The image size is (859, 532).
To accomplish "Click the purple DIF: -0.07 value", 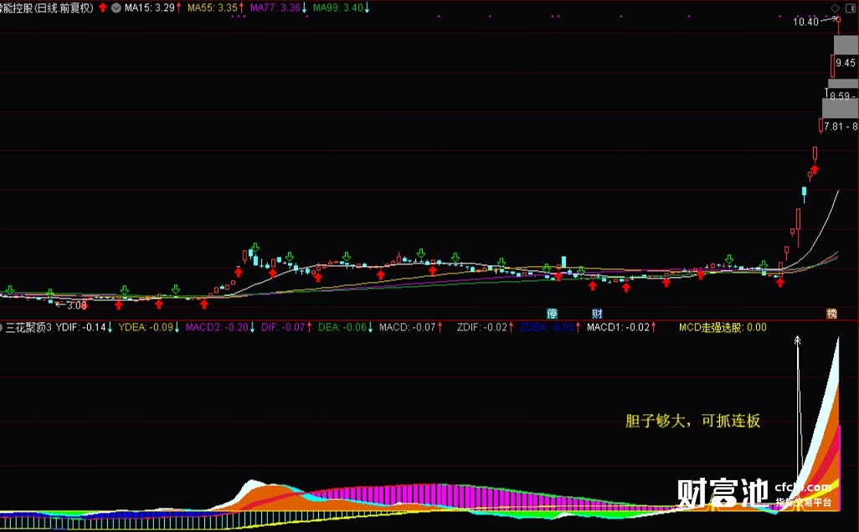I will click(x=283, y=327).
